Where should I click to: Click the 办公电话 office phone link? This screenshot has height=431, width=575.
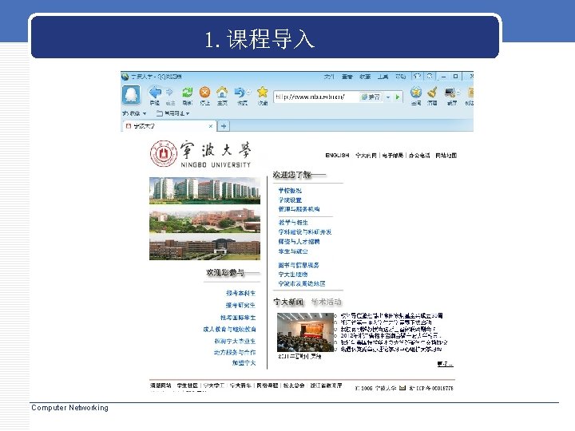[419, 156]
